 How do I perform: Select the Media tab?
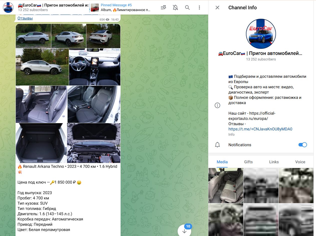coord(222,162)
